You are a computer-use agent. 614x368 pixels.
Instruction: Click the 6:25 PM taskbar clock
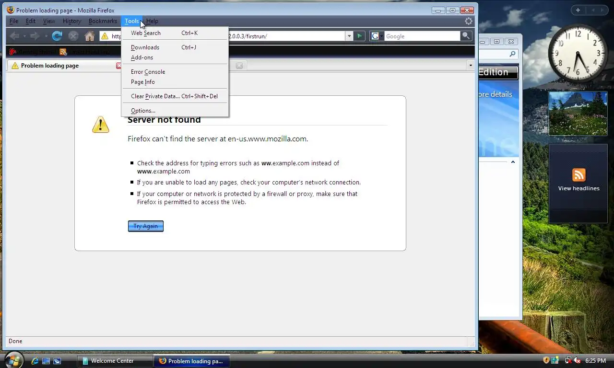[595, 361]
